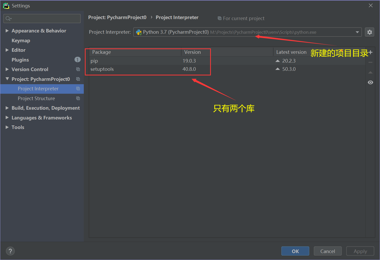This screenshot has height=260, width=380.
Task: Select Editor settings item
Action: pyautogui.click(x=19, y=50)
